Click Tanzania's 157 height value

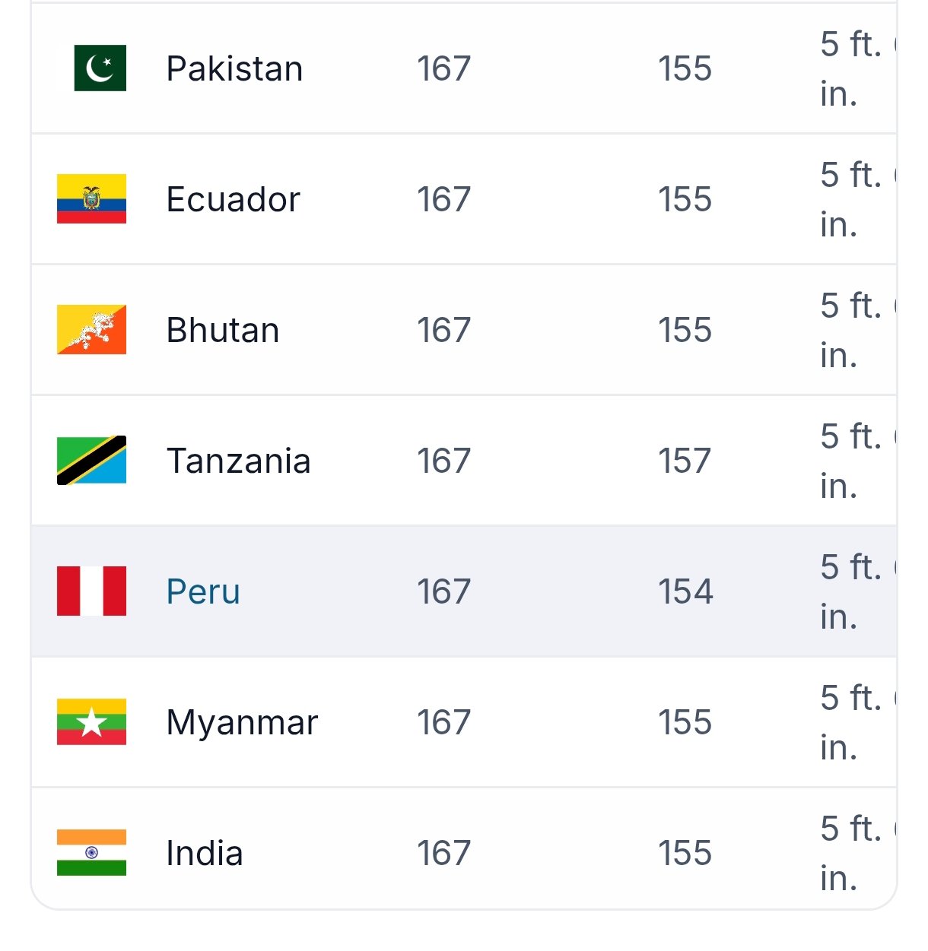[x=685, y=461]
